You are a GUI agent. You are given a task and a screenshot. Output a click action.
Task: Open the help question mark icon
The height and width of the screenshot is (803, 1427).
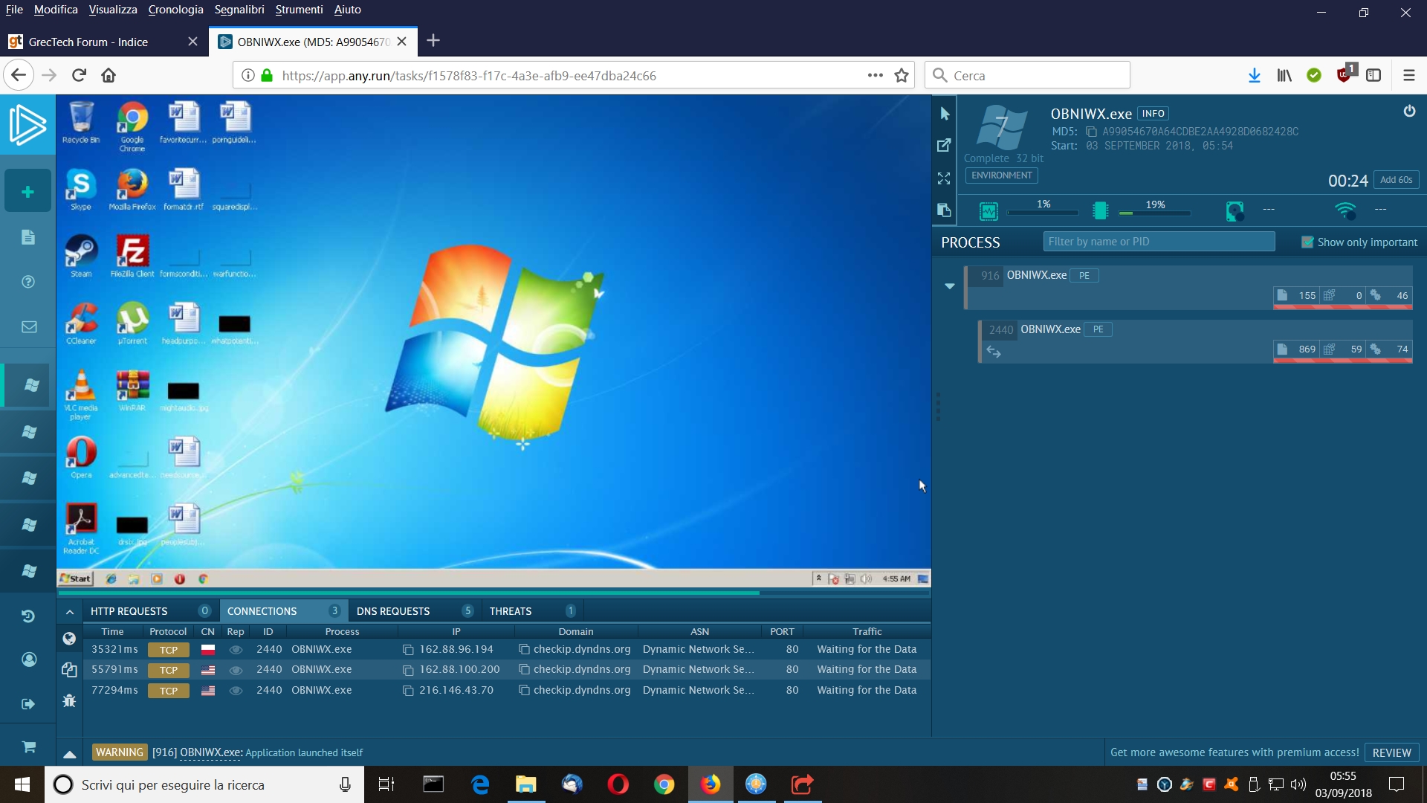point(28,282)
